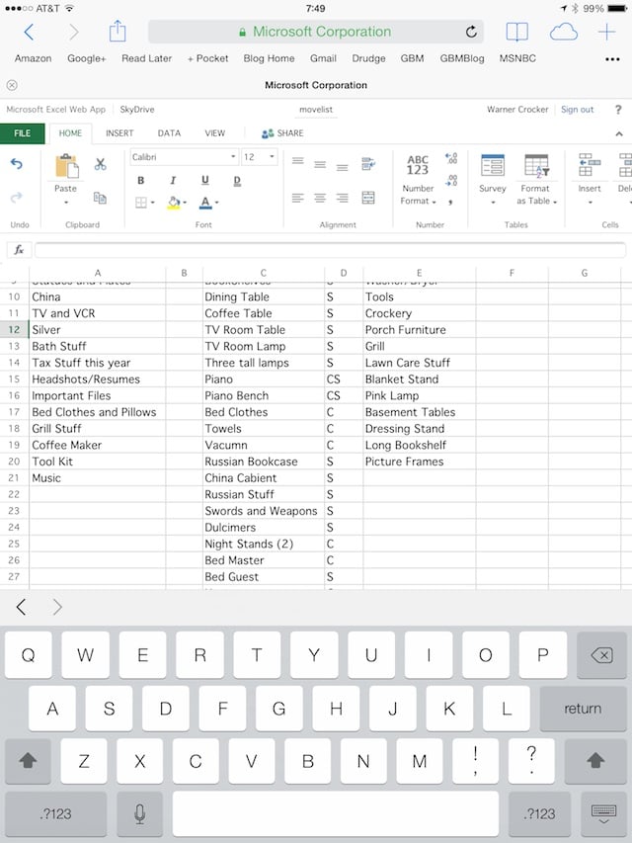Image resolution: width=632 pixels, height=843 pixels.
Task: Go back in Safari
Action: click(x=29, y=33)
